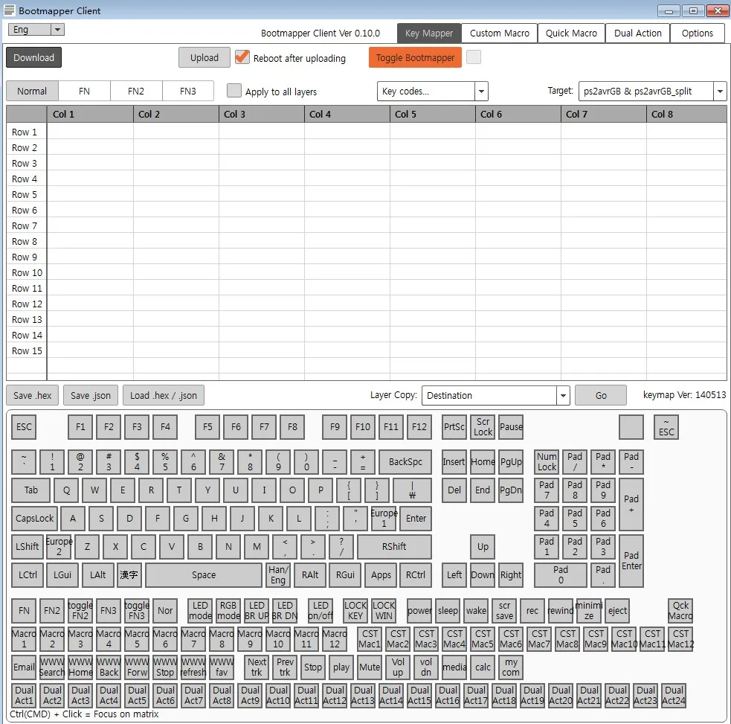Screen dimensions: 731x724
Task: Select the toggle FN2 key
Action: pos(80,610)
